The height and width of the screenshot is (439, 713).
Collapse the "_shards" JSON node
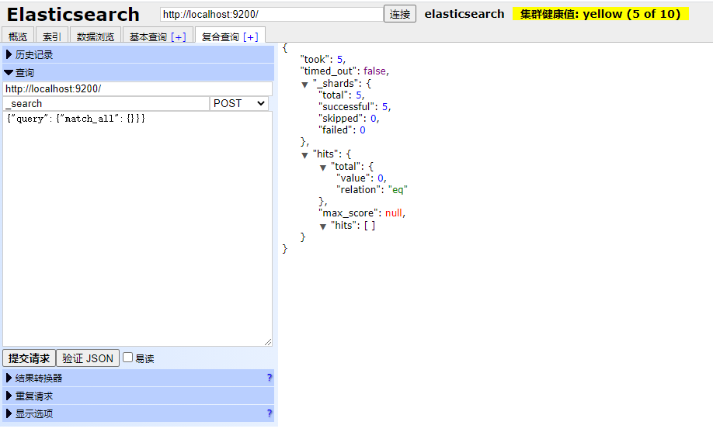304,85
